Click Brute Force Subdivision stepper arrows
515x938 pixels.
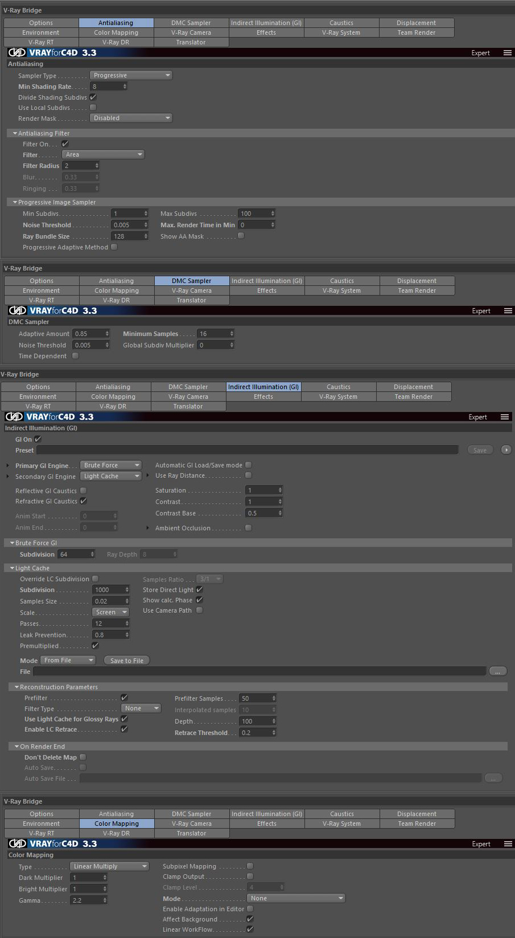[x=92, y=554]
